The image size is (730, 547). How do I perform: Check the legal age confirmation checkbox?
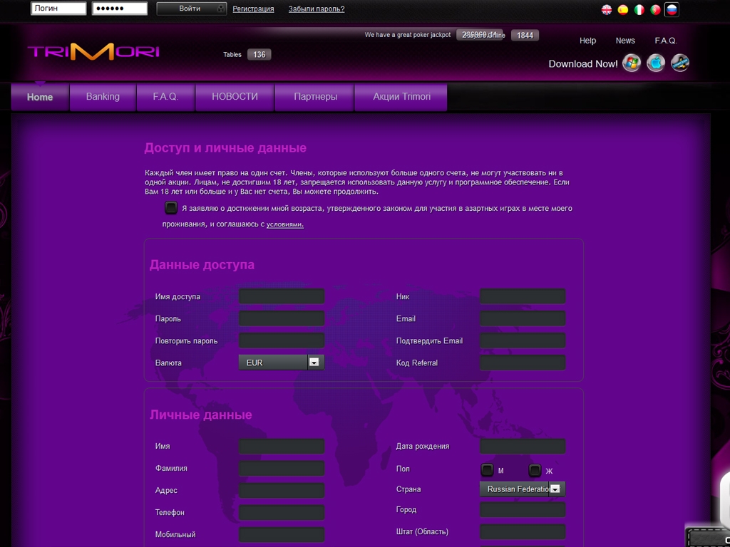pos(171,208)
